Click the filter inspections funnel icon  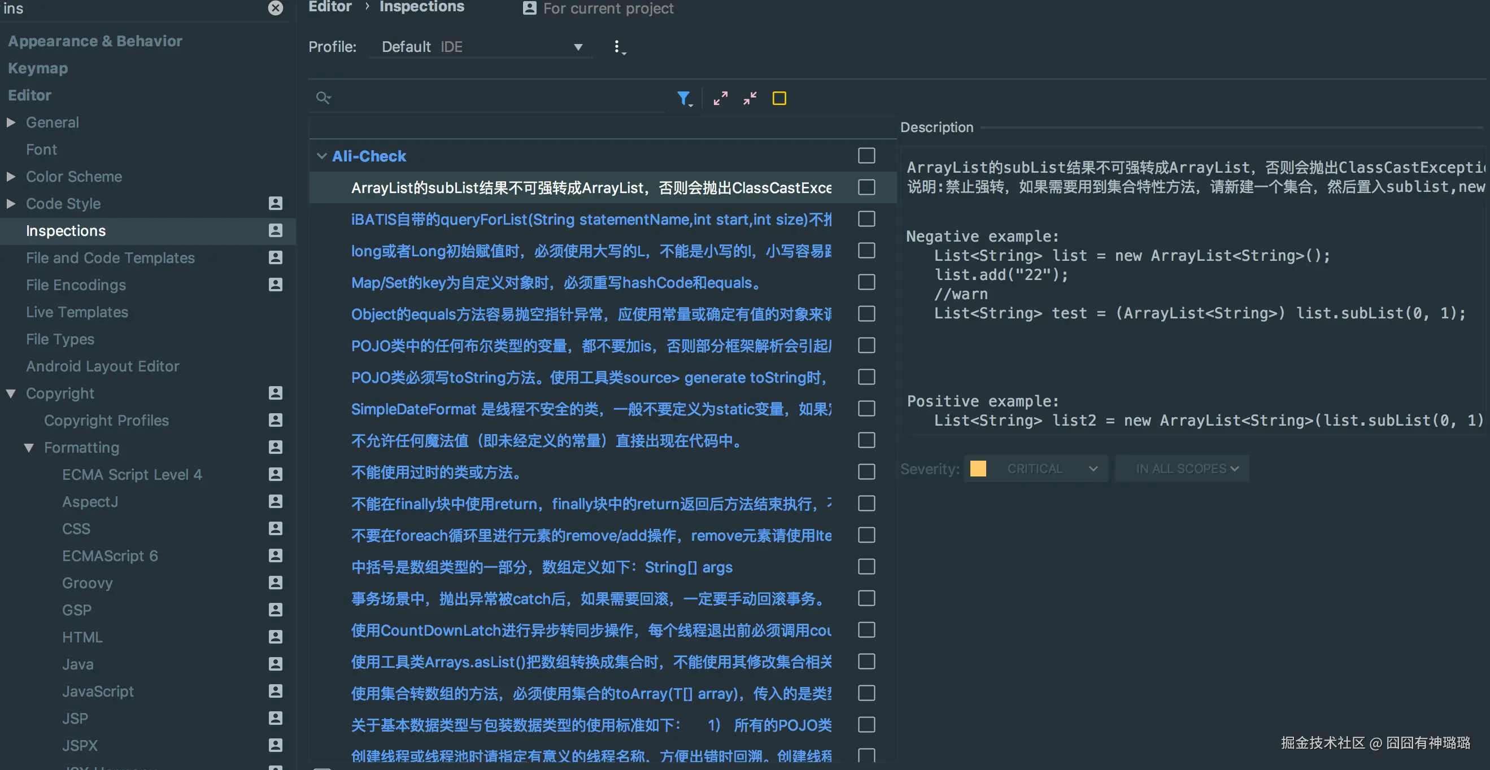(684, 98)
